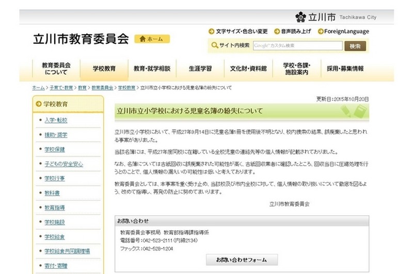Open the 採用・募集情報 navigation tab

click(x=345, y=68)
